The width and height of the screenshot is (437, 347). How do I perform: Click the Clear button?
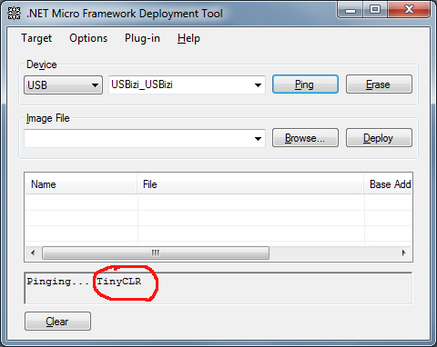pos(57,321)
